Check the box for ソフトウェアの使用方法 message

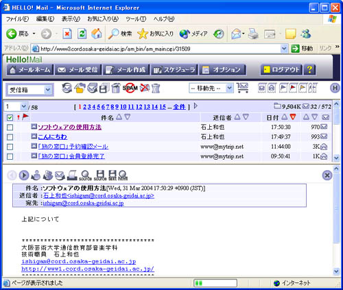tap(10, 128)
